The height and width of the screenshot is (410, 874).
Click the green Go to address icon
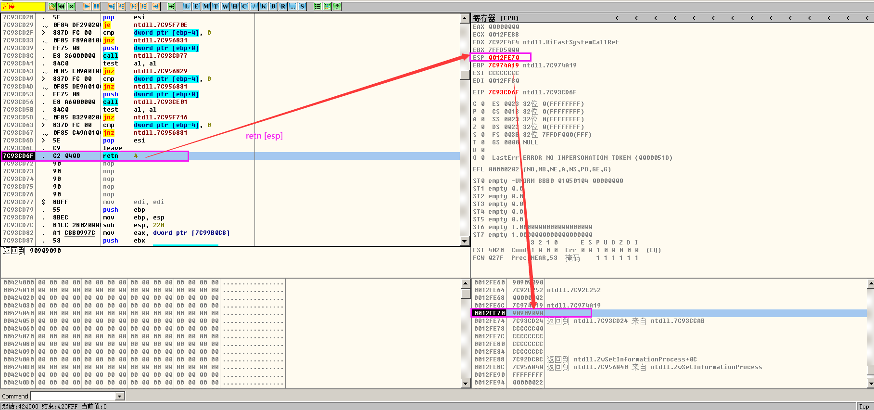coord(171,6)
